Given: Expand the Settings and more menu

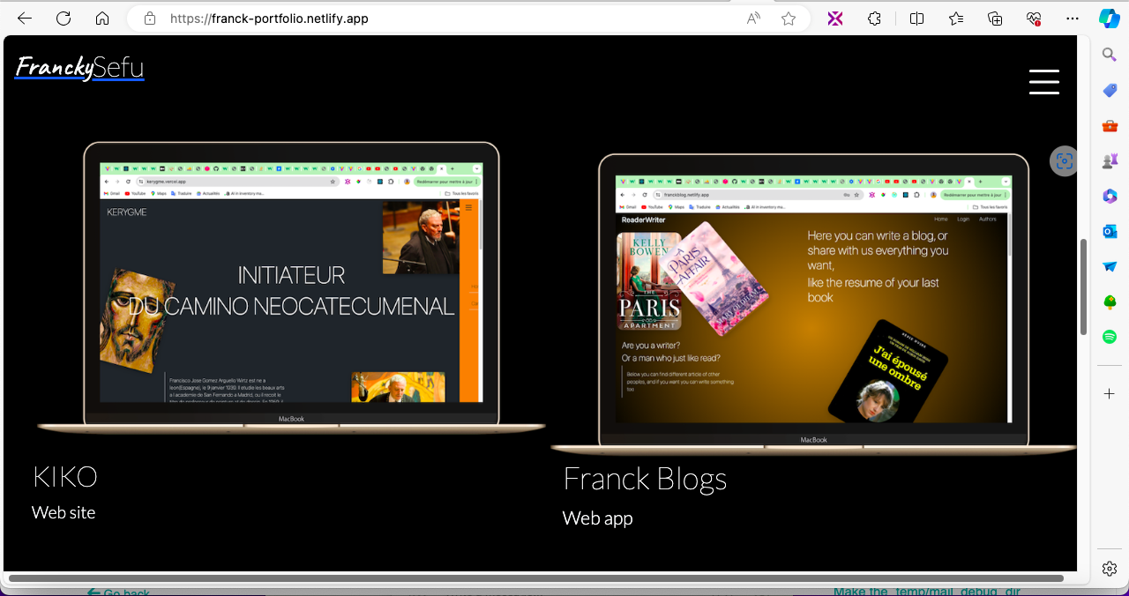Looking at the screenshot, I should click(1073, 19).
